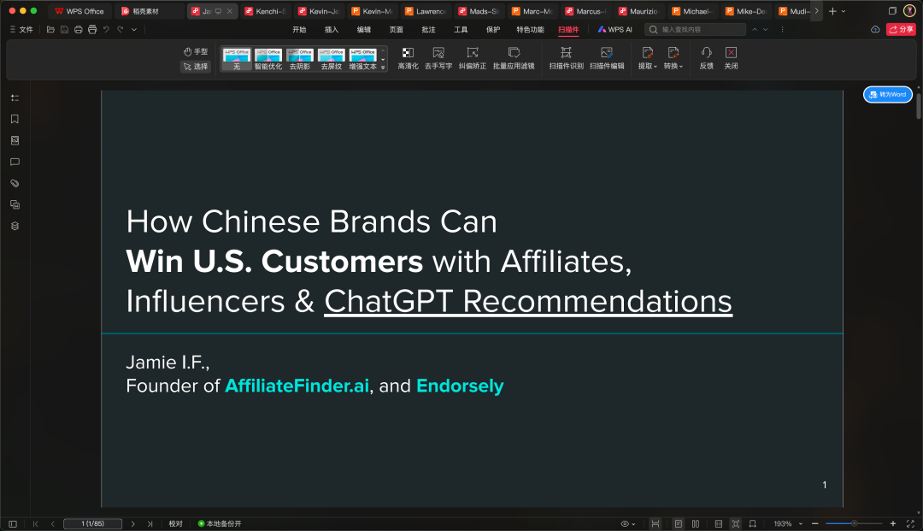
Task: Switch to the 特色功能 ribbon tab
Action: [530, 29]
